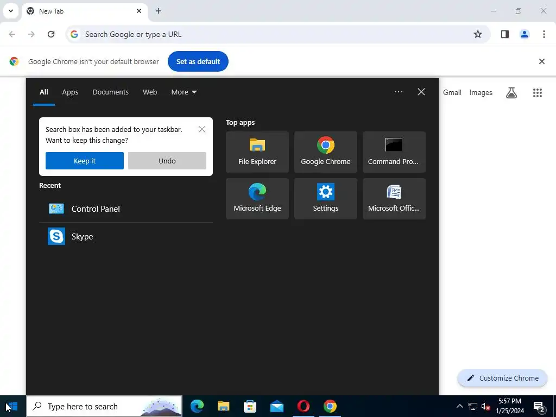Open the tab search dropdown arrow
Image resolution: width=556 pixels, height=417 pixels.
pos(11,11)
